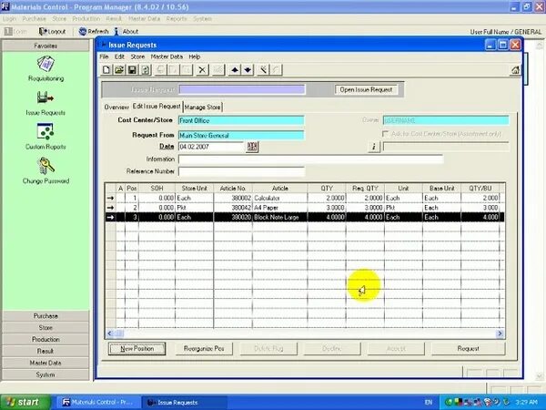Click the wand tool toolbar icon
Screen dimensions: 546x410
[263, 70]
